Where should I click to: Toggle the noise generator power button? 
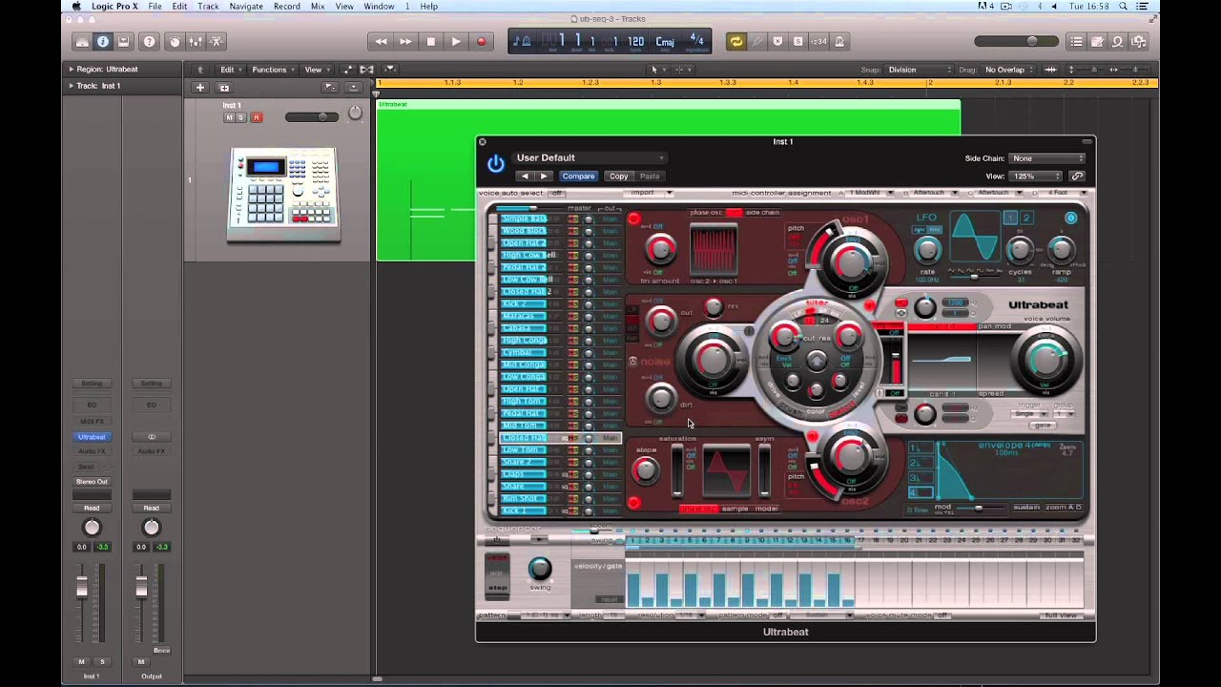pyautogui.click(x=632, y=362)
